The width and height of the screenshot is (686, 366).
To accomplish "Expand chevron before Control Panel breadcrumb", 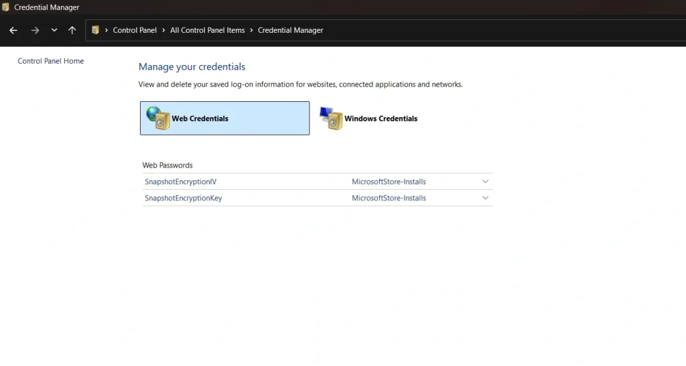I will click(x=107, y=30).
